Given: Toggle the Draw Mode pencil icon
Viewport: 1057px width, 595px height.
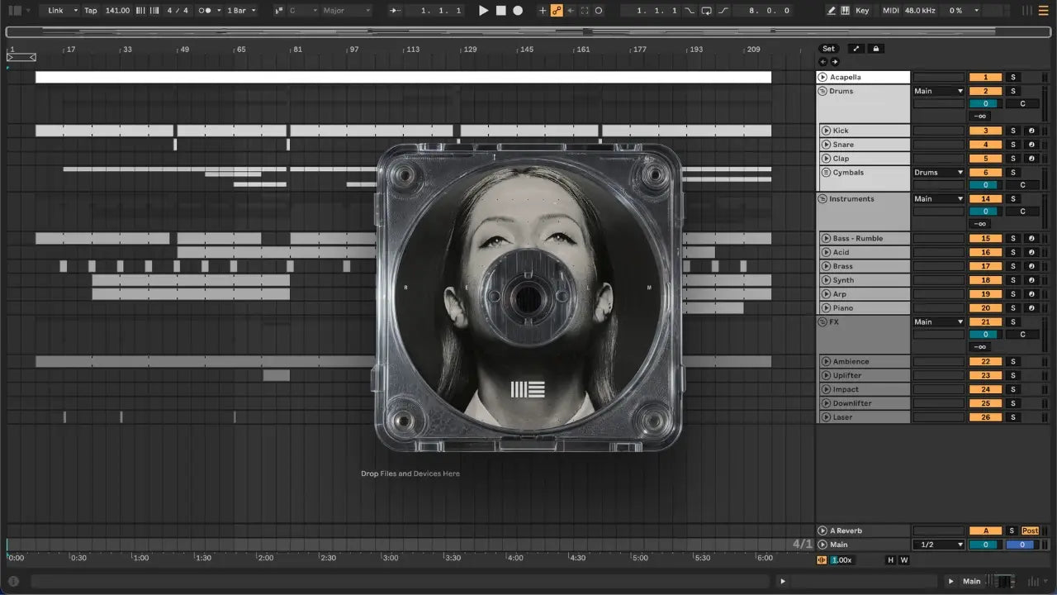Looking at the screenshot, I should coord(832,11).
